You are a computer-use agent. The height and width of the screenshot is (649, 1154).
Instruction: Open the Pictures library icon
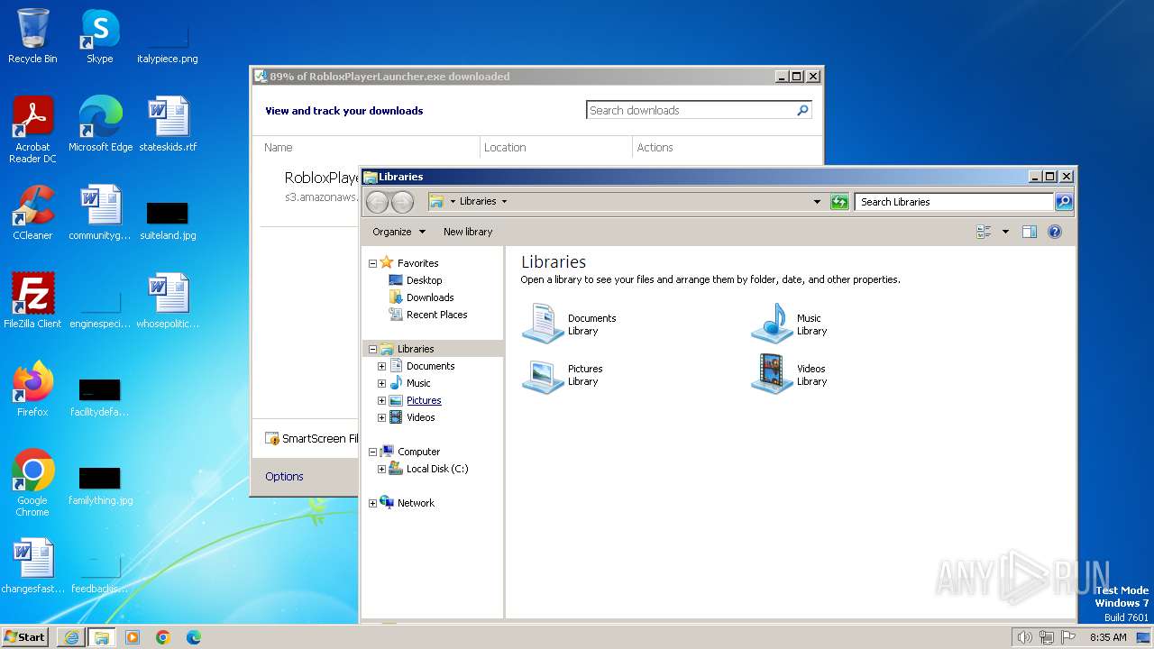point(543,374)
